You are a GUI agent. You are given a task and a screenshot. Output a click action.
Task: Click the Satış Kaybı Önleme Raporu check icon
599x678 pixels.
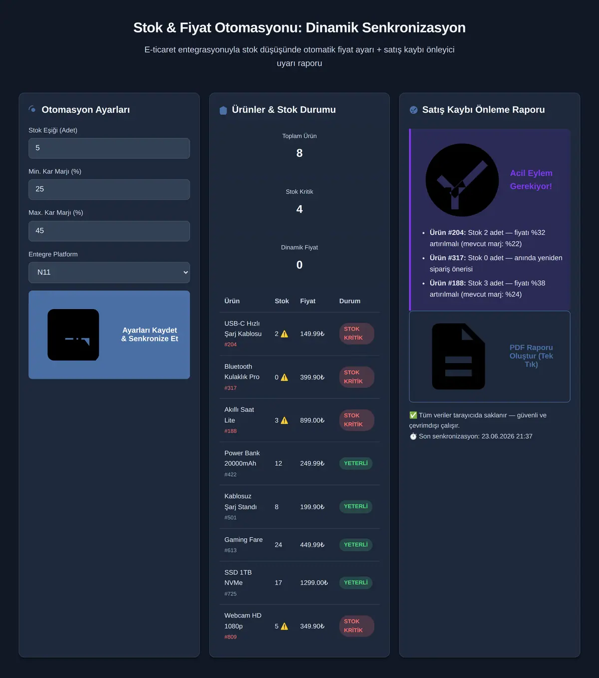pyautogui.click(x=414, y=110)
